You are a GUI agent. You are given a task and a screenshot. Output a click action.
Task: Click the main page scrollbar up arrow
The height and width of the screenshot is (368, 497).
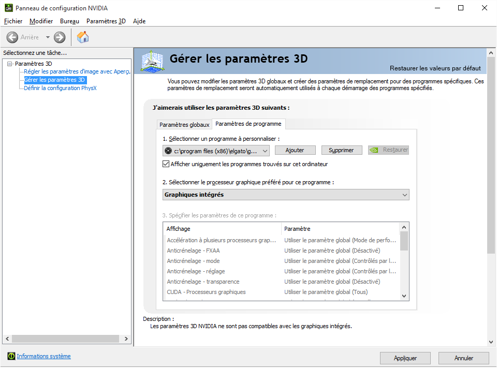pyautogui.click(x=491, y=53)
